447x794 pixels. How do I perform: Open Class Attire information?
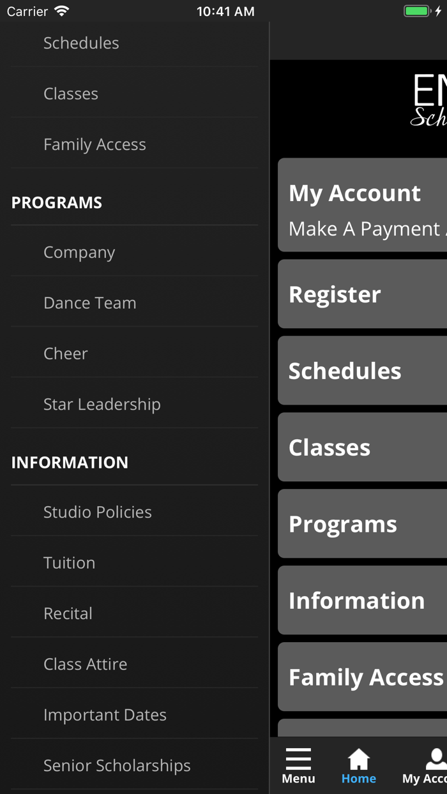[x=86, y=664]
